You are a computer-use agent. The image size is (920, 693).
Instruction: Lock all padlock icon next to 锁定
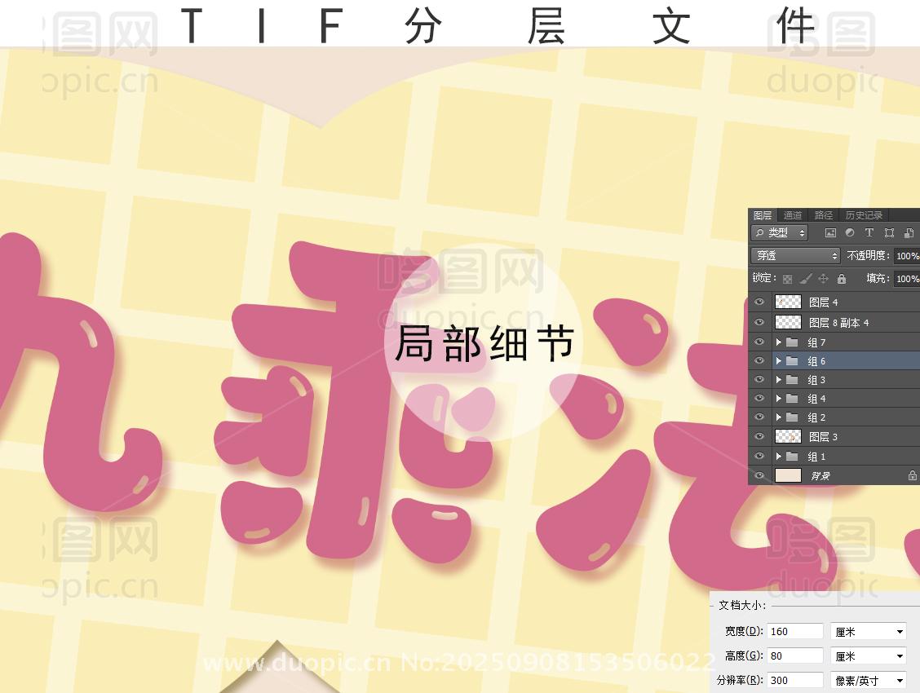(842, 279)
